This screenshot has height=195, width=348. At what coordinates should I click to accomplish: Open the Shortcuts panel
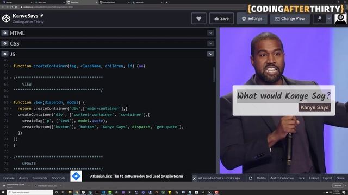pyautogui.click(x=59, y=178)
